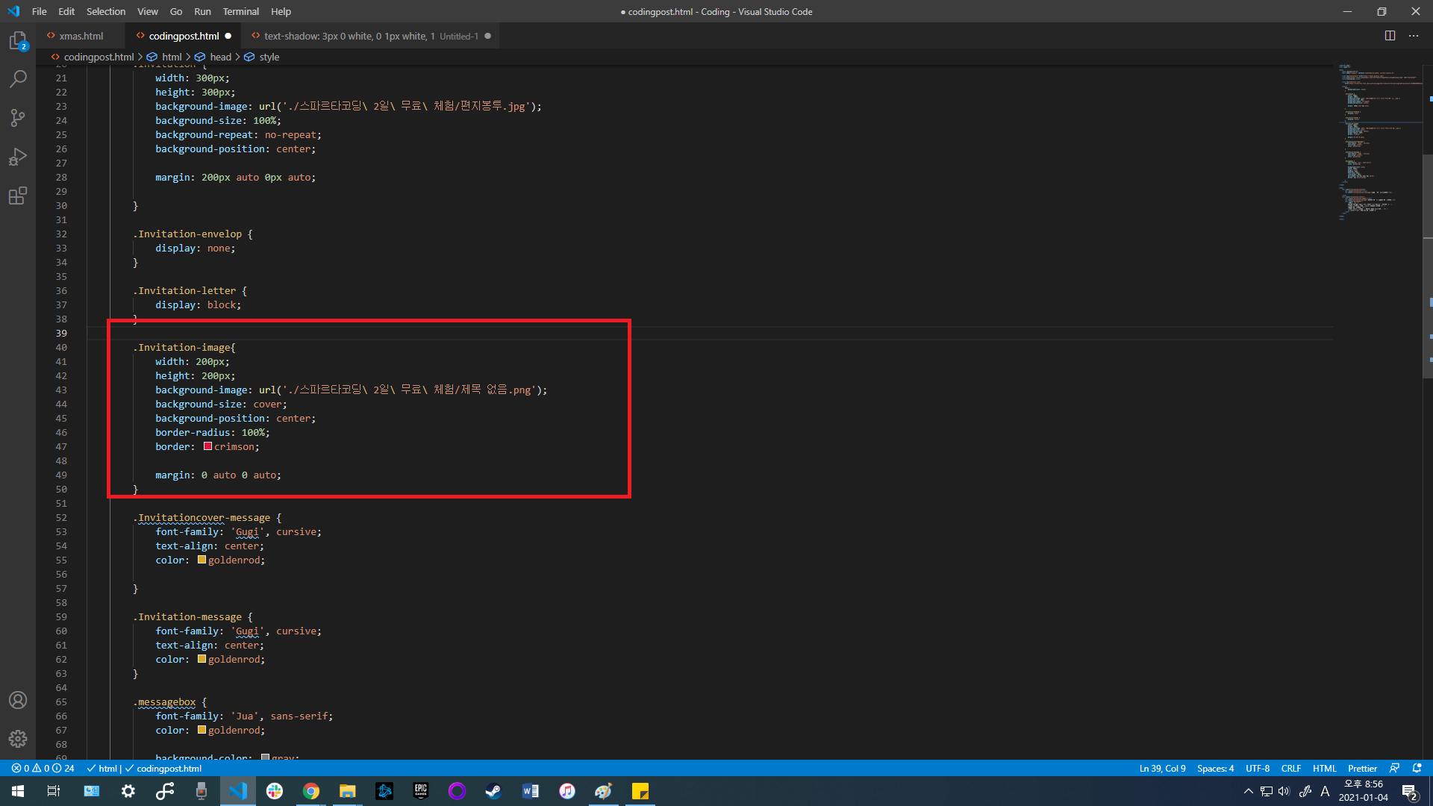Click the style breadcrumb segment

[x=269, y=57]
